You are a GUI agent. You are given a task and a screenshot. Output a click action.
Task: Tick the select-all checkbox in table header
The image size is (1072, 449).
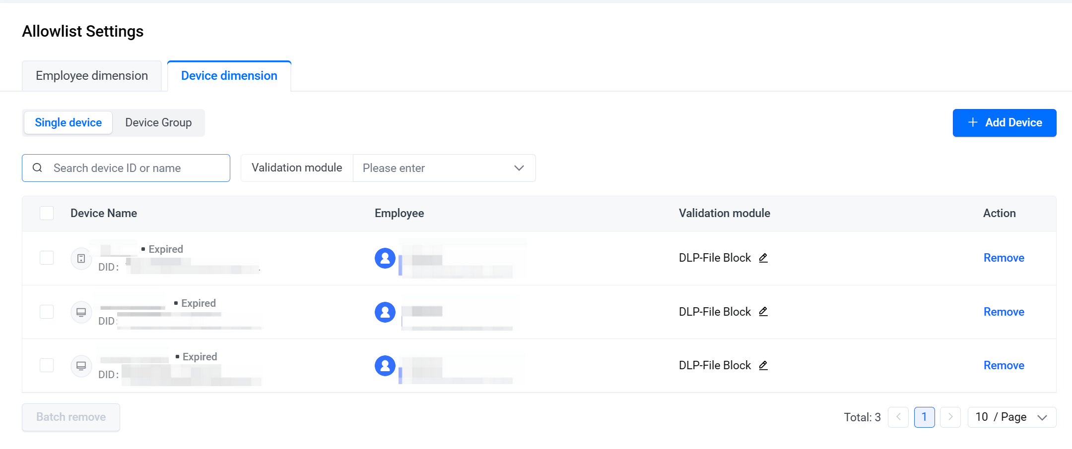click(x=47, y=213)
